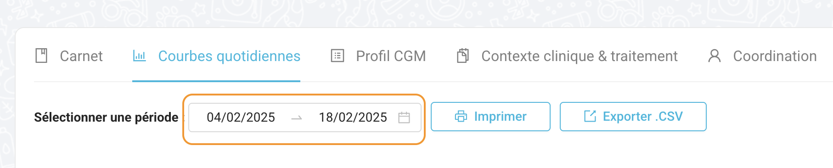Open the calendar icon in period selector
Screen dimensions: 833x168
tap(404, 118)
